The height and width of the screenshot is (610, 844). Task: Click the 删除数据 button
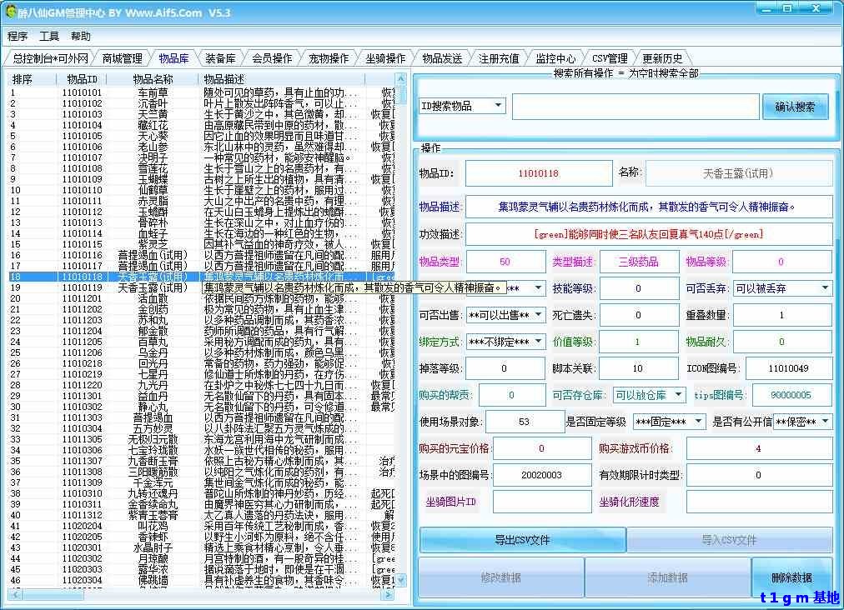tap(791, 577)
